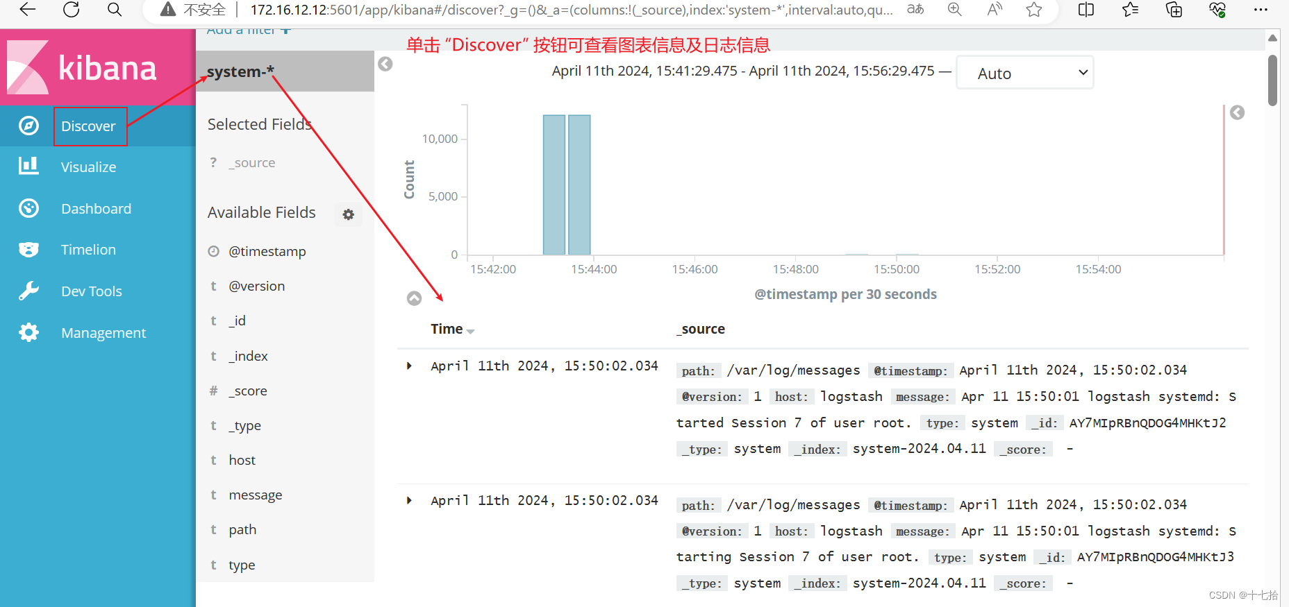1289x607 pixels.
Task: Click the zoom magnifier icon in address bar
Action: tap(955, 10)
